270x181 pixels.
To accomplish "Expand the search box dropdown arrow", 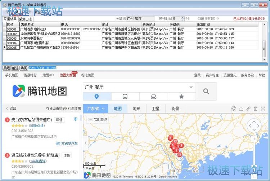I will [191, 87].
